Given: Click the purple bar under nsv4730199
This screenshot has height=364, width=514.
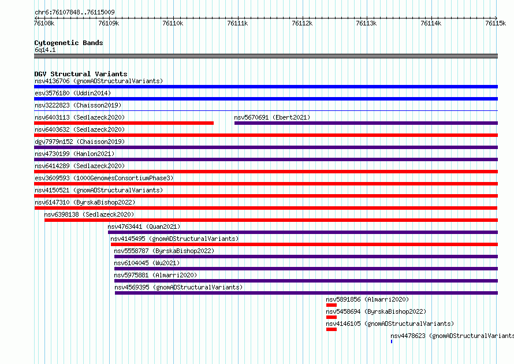Looking at the screenshot, I should coord(266,159).
